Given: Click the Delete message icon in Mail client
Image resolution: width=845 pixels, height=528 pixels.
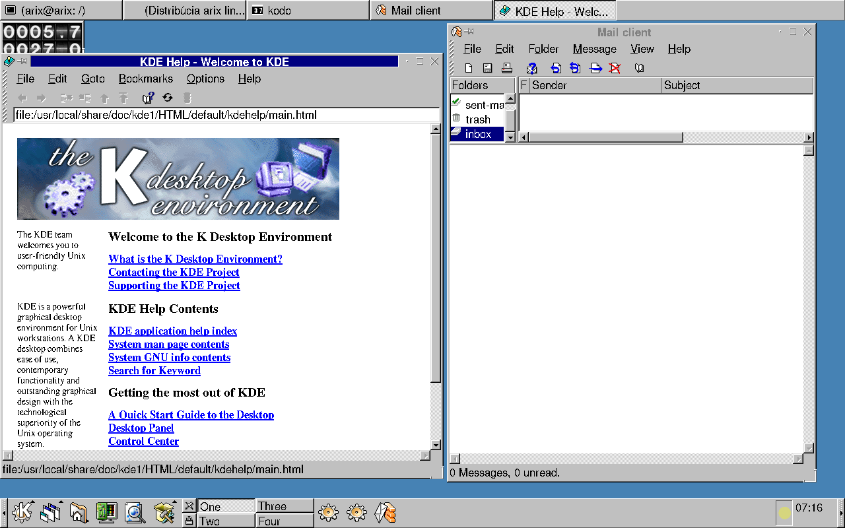Looking at the screenshot, I should click(615, 68).
